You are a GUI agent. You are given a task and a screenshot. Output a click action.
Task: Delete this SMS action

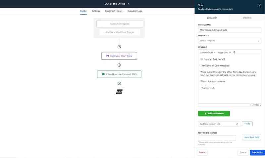(202, 152)
